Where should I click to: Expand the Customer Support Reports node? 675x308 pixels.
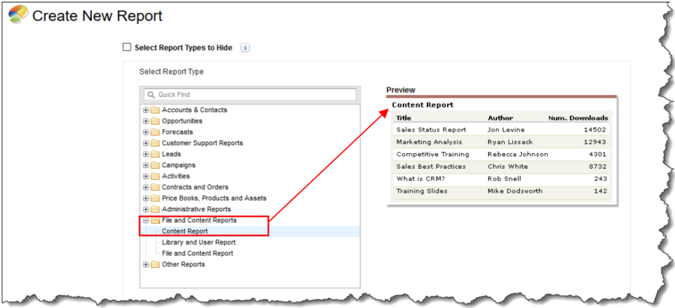click(x=146, y=143)
